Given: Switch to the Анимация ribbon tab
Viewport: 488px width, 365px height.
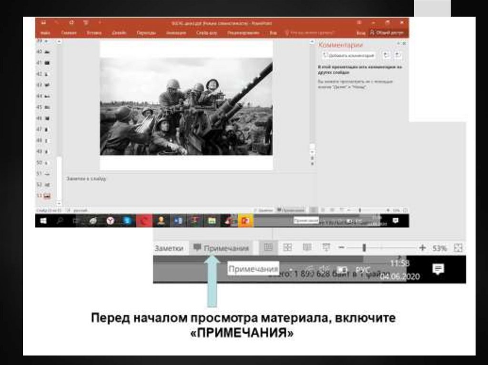Looking at the screenshot, I should 176,33.
